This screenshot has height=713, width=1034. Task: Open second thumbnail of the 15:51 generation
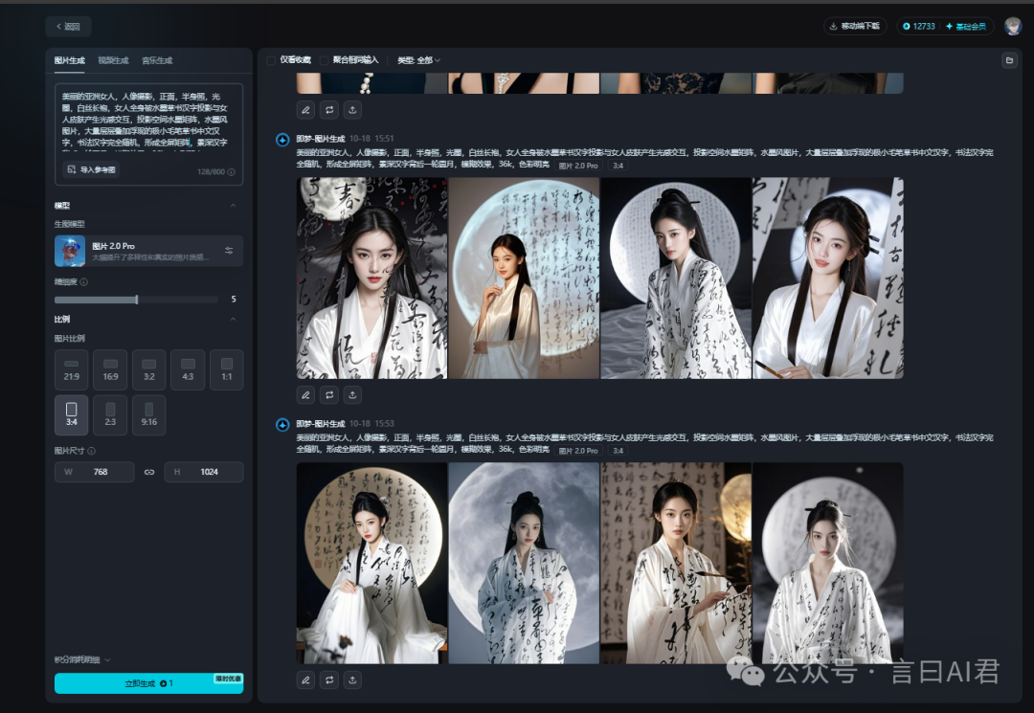click(x=525, y=279)
